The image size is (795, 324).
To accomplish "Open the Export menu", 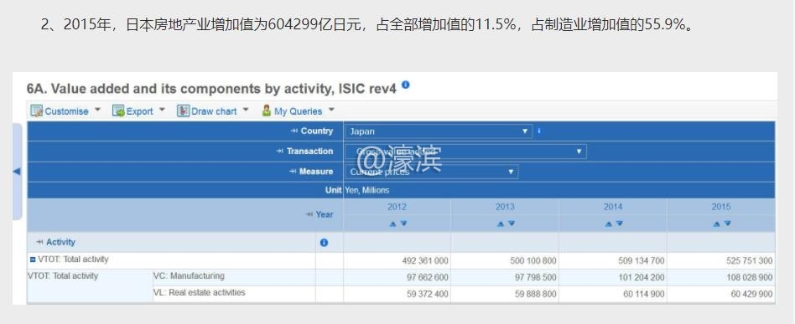I will (x=139, y=111).
